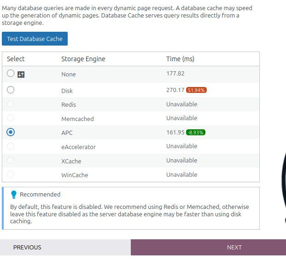Click the Time (ms) column header
Image resolution: width=286 pixels, height=260 pixels.
[180, 59]
